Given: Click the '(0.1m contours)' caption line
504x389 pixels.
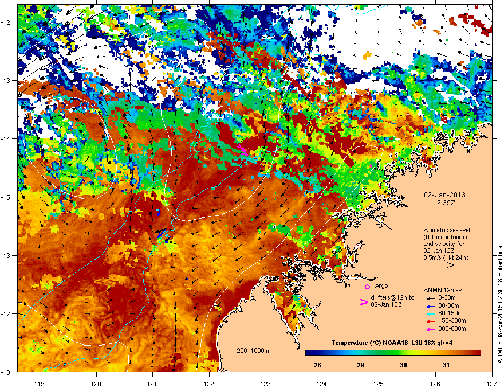Looking at the screenshot, I should coord(445,237).
